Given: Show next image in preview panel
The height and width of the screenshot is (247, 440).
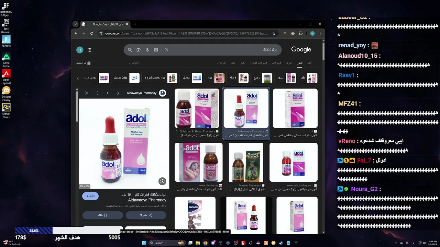Looking at the screenshot, I should click(x=118, y=93).
